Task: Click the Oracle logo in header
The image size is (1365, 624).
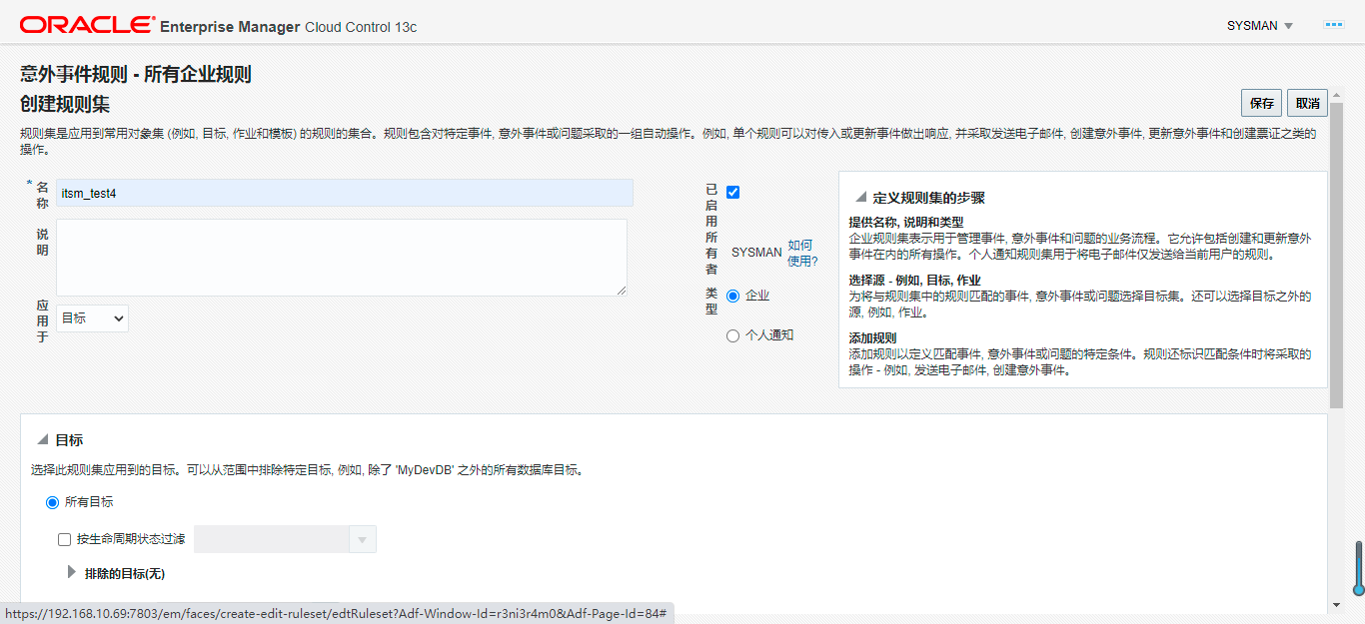Action: (x=87, y=25)
